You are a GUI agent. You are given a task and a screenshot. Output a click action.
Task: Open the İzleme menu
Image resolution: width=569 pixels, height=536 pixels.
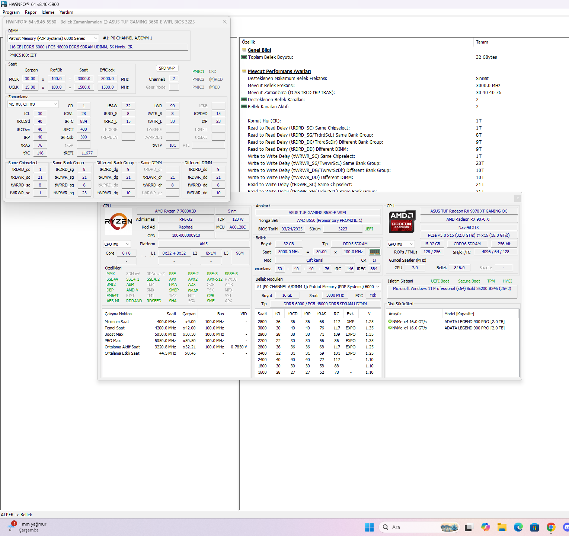point(48,12)
